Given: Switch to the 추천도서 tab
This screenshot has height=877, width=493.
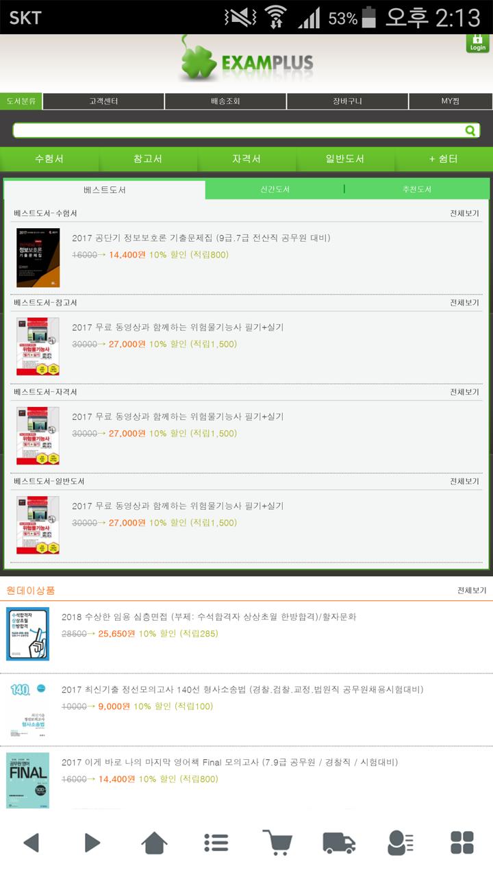Looking at the screenshot, I should tap(417, 189).
